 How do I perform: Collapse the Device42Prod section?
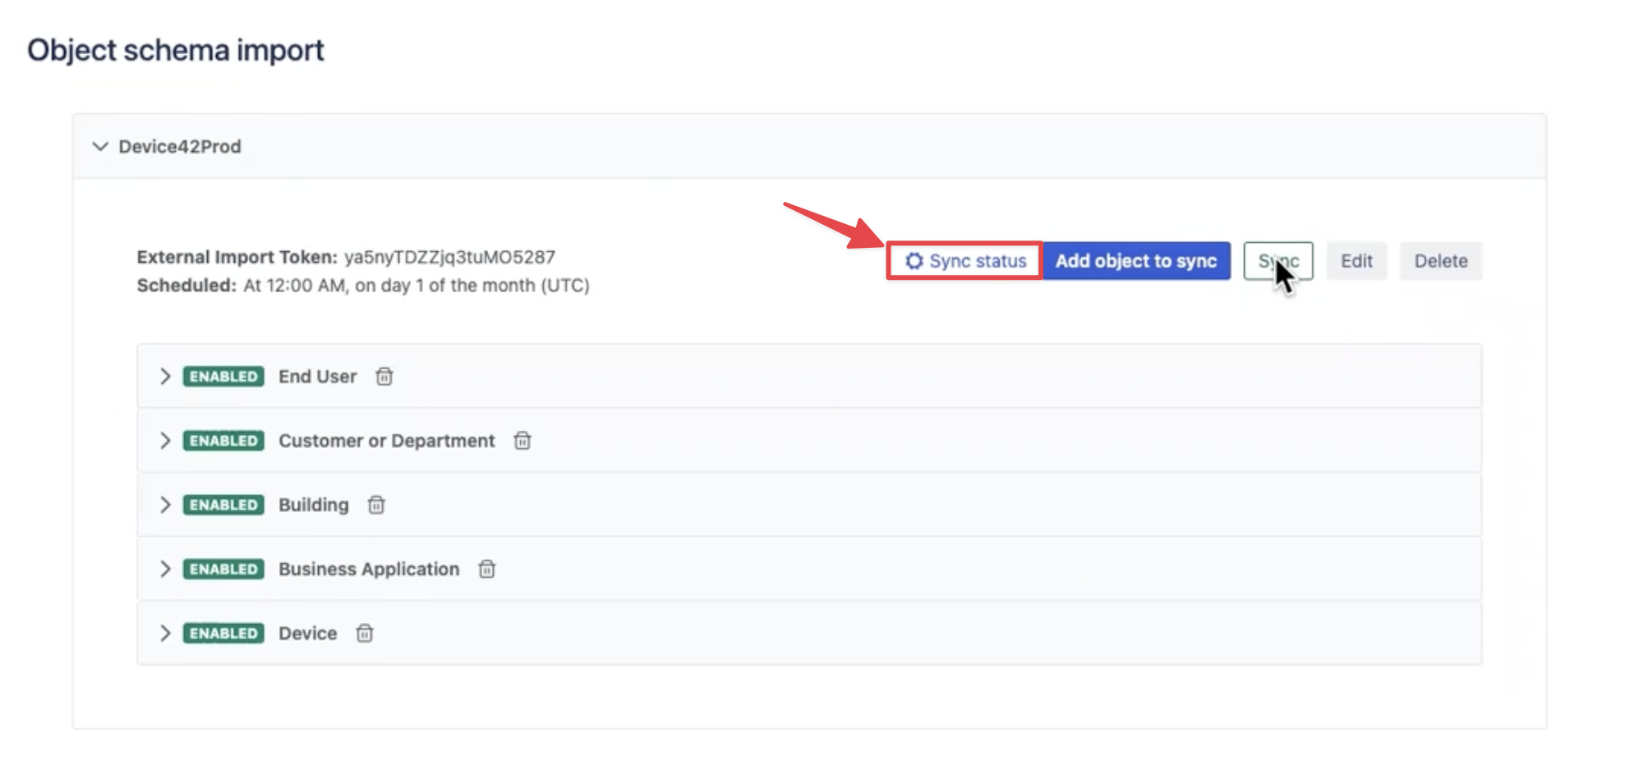(100, 146)
